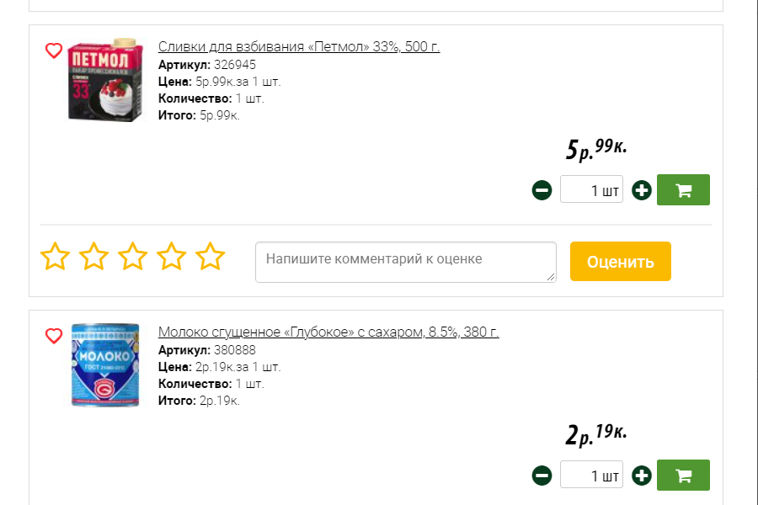Click the comment field for the rating
This screenshot has width=758, height=505.
point(405,262)
